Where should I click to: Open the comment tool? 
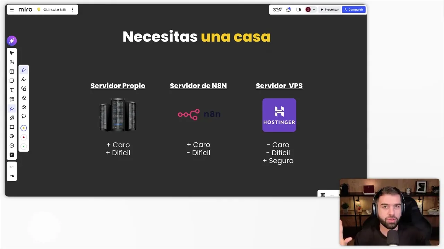pyautogui.click(x=12, y=146)
